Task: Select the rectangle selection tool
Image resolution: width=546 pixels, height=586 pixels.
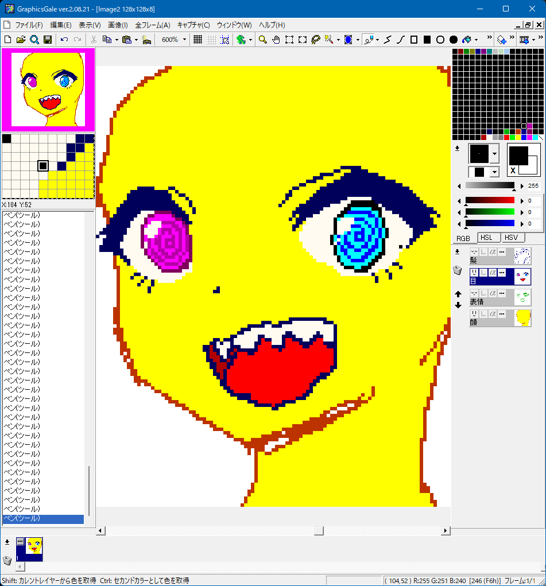Action: (289, 39)
